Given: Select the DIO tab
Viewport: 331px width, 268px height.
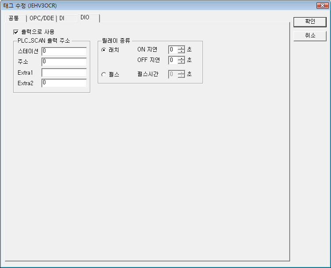Looking at the screenshot, I should [88, 18].
